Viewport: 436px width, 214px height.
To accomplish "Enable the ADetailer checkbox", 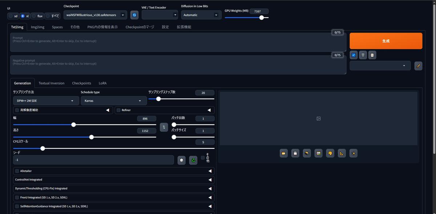I will (17, 171).
